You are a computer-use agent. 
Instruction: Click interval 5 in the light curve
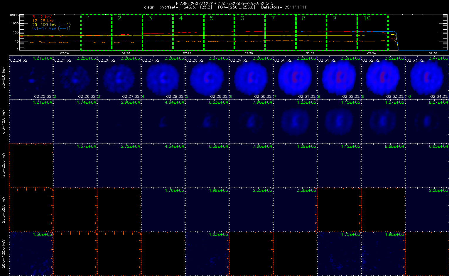[x=219, y=32]
